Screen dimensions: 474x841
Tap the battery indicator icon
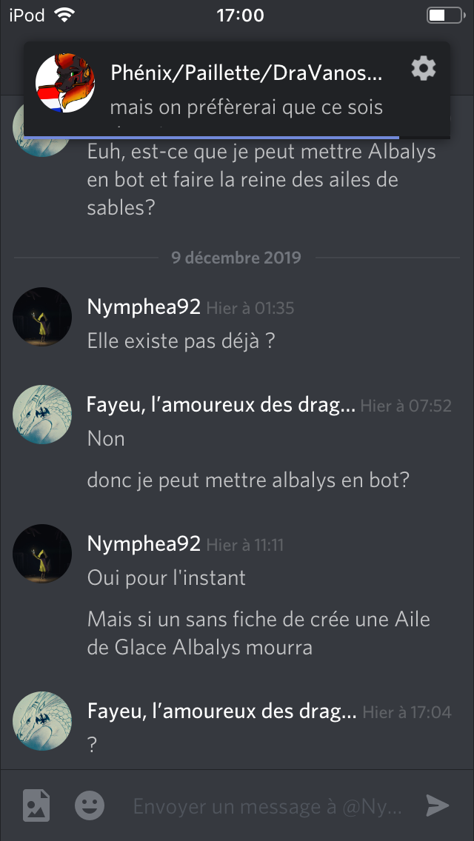tap(444, 15)
